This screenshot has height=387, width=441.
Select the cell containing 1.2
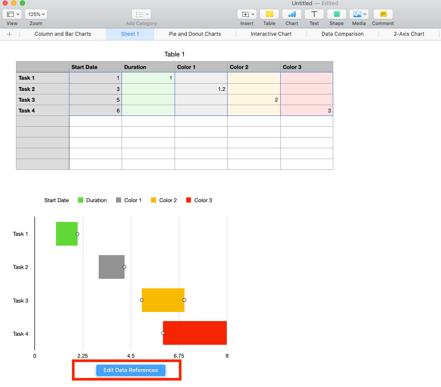coord(201,89)
